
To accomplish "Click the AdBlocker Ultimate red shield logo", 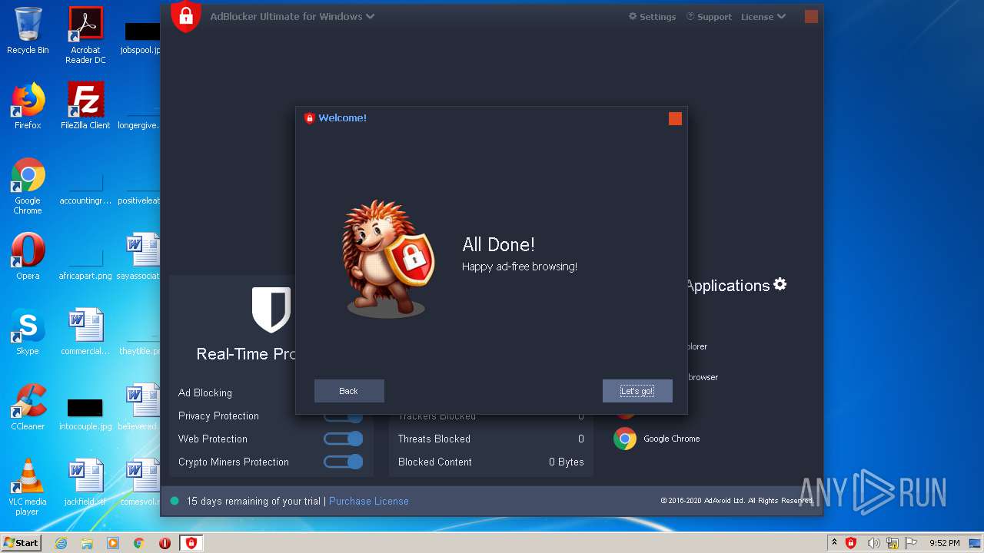I will [x=185, y=17].
